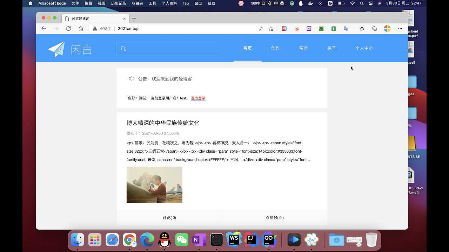The width and height of the screenshot is (449, 252).
Task: Go to browser home page icon
Action: coord(81,29)
